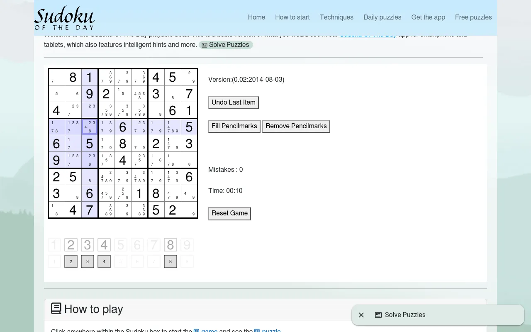531x332 pixels.
Task: Click the Solve Puzzles badge in intro text
Action: click(226, 45)
